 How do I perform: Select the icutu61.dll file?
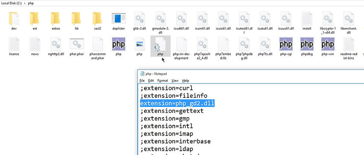tap(265, 21)
